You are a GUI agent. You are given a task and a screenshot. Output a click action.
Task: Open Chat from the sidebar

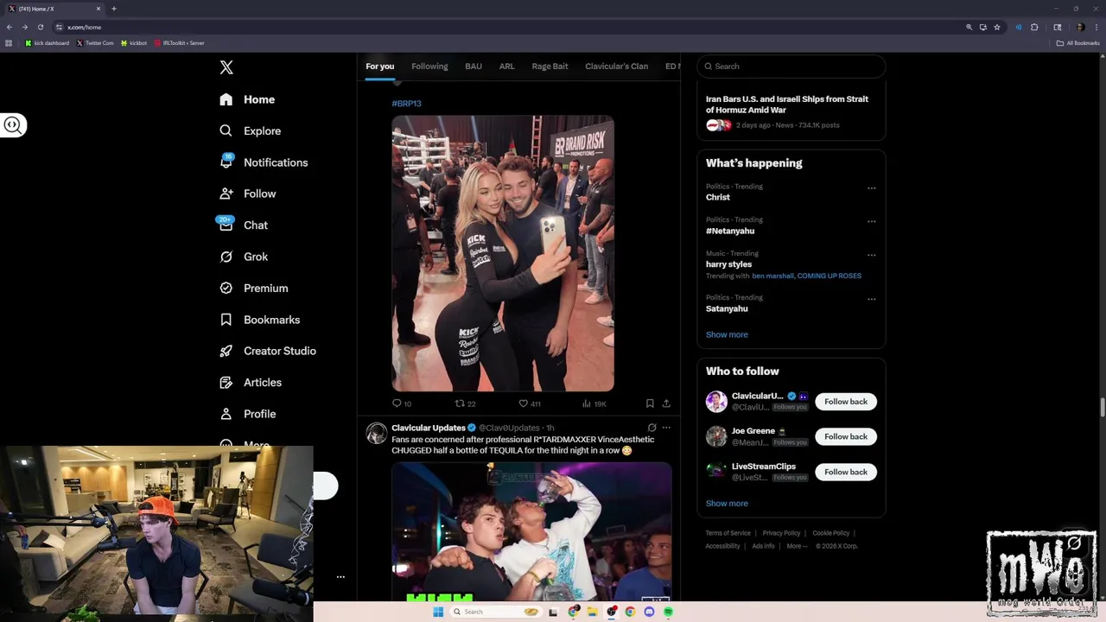coord(244,225)
